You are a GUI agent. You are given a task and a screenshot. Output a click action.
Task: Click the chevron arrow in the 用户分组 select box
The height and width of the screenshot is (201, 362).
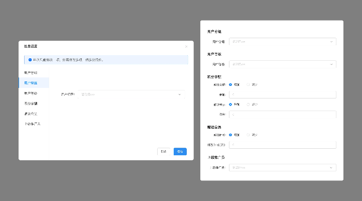coord(331,42)
